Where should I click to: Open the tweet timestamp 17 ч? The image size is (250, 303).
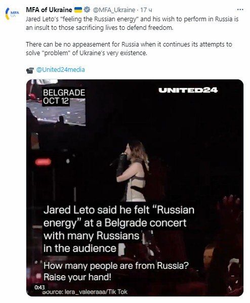coord(146,10)
